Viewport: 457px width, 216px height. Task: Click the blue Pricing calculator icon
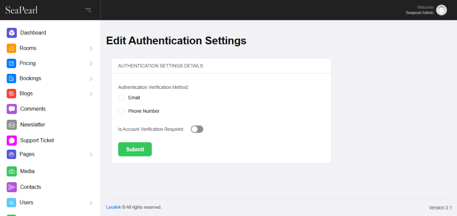click(11, 63)
